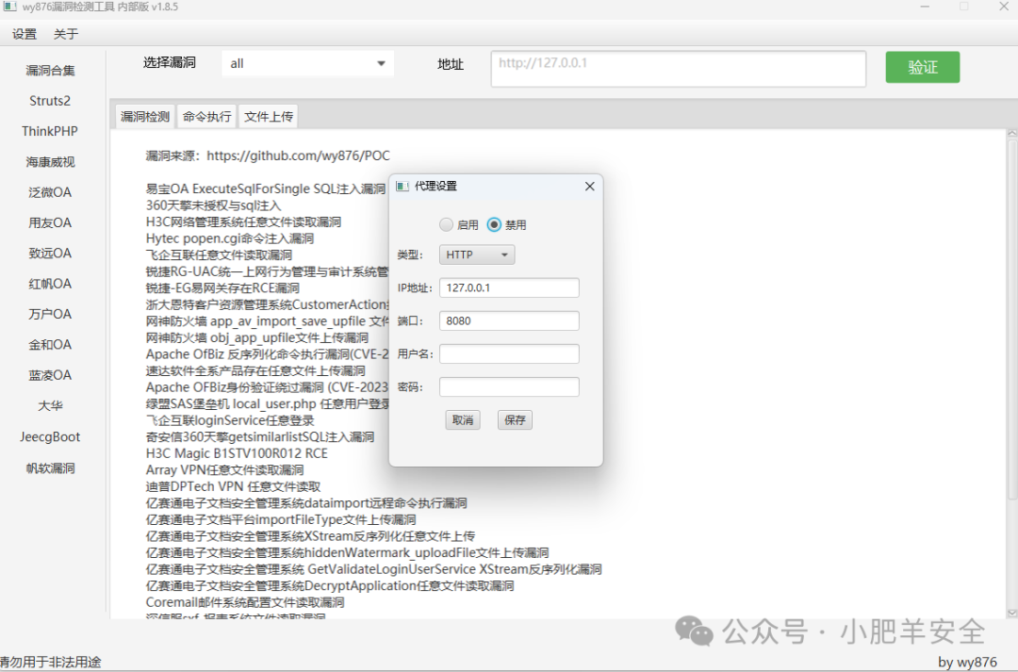
Task: Click vertical scrollbar up arrow
Action: point(1011,134)
